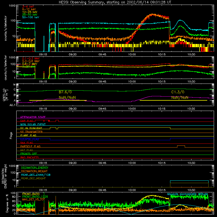
Task: Click the C1.3/0 flare annotation
Action: coord(178,92)
